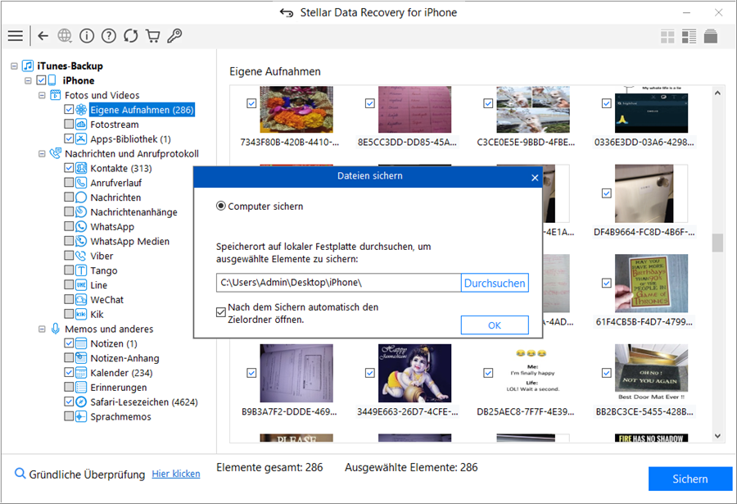
Task: Check the Nachrichten checkbox
Action: pyautogui.click(x=69, y=198)
